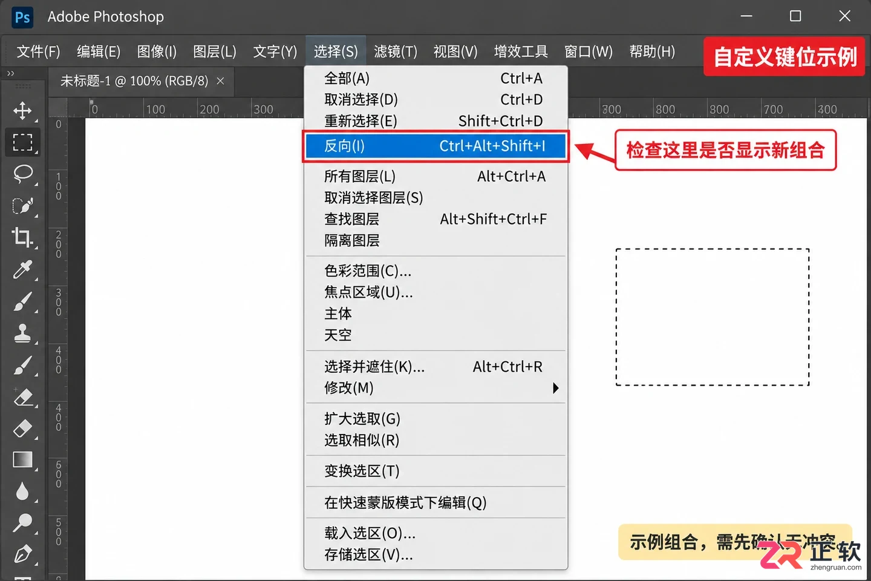
Task: Open the 增效工具 menu
Action: coord(521,51)
